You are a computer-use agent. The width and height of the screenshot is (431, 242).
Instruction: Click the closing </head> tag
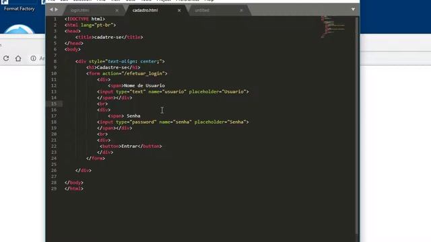click(74, 43)
